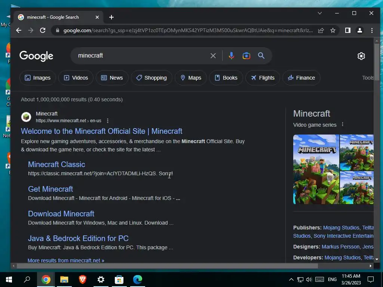This screenshot has height=287, width=383.
Task: Open Chrome side panel
Action: (348, 30)
